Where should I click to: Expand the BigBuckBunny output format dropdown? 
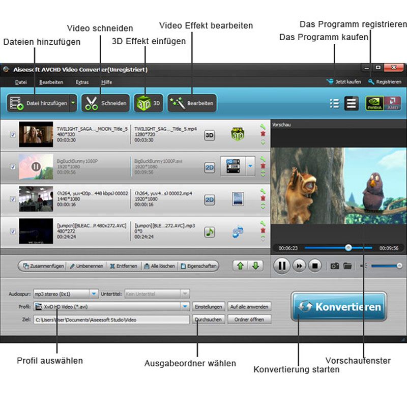click(x=250, y=165)
